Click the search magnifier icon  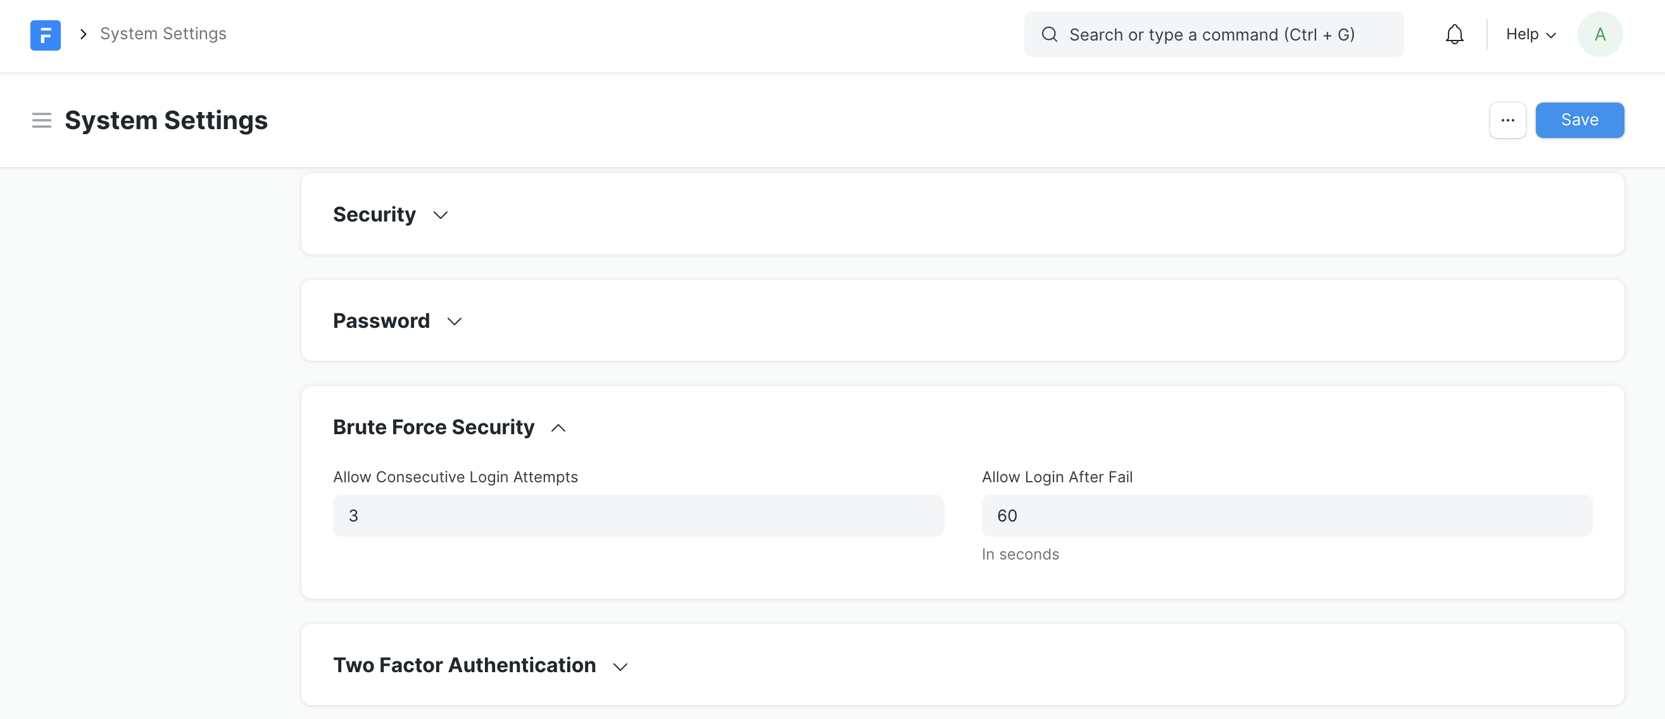tap(1049, 34)
